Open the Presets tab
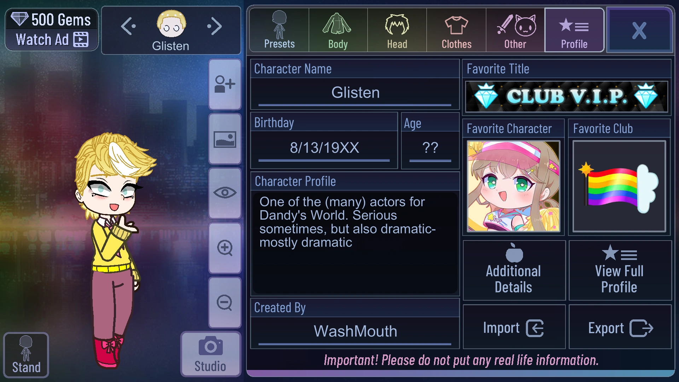679x382 pixels. [x=279, y=30]
